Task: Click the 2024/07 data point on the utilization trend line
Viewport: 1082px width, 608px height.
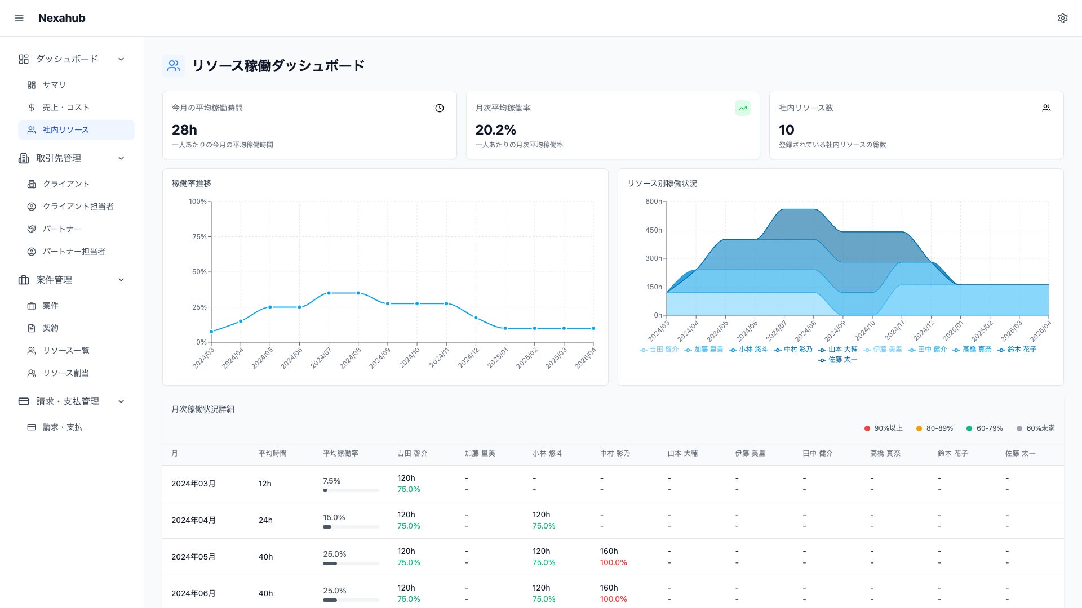Action: click(329, 293)
